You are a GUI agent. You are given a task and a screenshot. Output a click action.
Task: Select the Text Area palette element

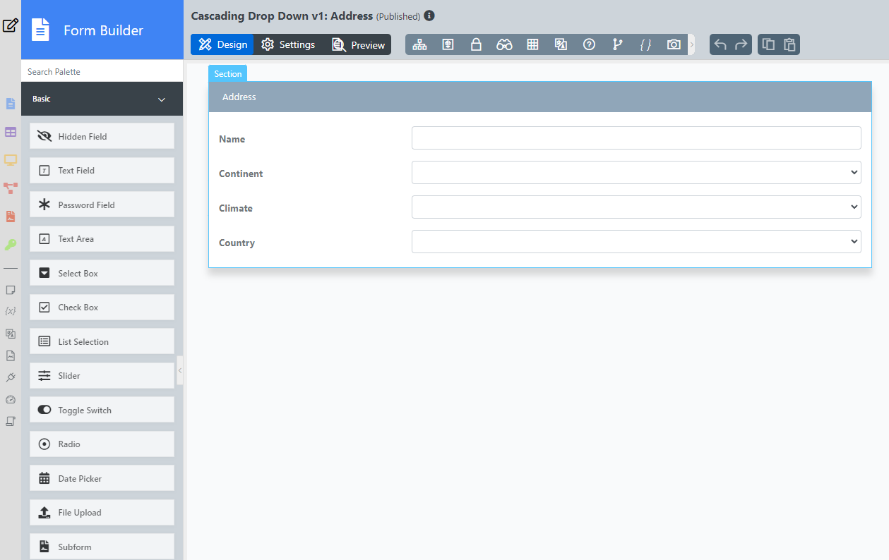tap(102, 238)
